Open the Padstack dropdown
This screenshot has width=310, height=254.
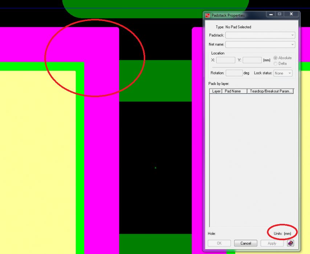(260, 35)
